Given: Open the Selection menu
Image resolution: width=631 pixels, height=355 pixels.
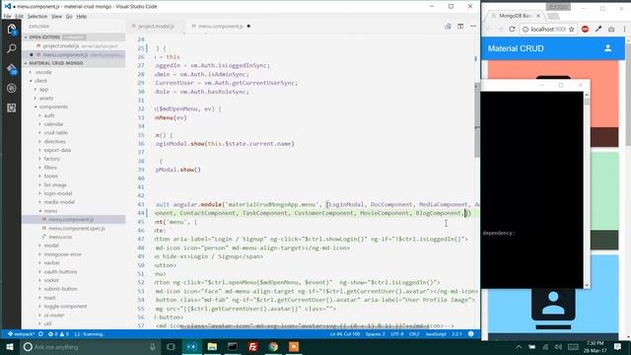Looking at the screenshot, I should pyautogui.click(x=37, y=17).
